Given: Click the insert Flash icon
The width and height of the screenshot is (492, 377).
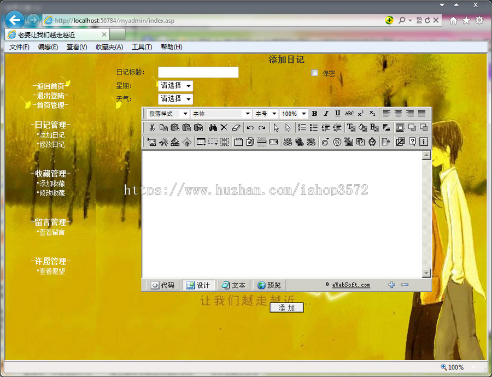Looking at the screenshot, I should point(163,142).
